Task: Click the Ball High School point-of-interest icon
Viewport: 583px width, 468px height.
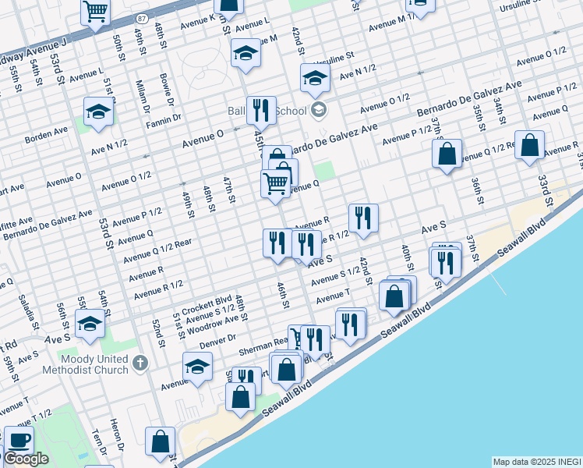Action: (319, 110)
